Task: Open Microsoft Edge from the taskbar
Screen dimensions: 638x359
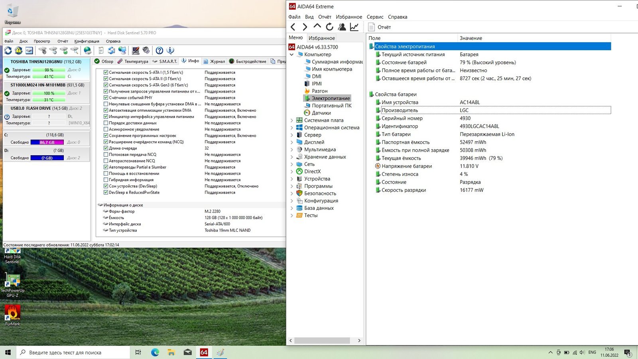Action: tap(155, 352)
